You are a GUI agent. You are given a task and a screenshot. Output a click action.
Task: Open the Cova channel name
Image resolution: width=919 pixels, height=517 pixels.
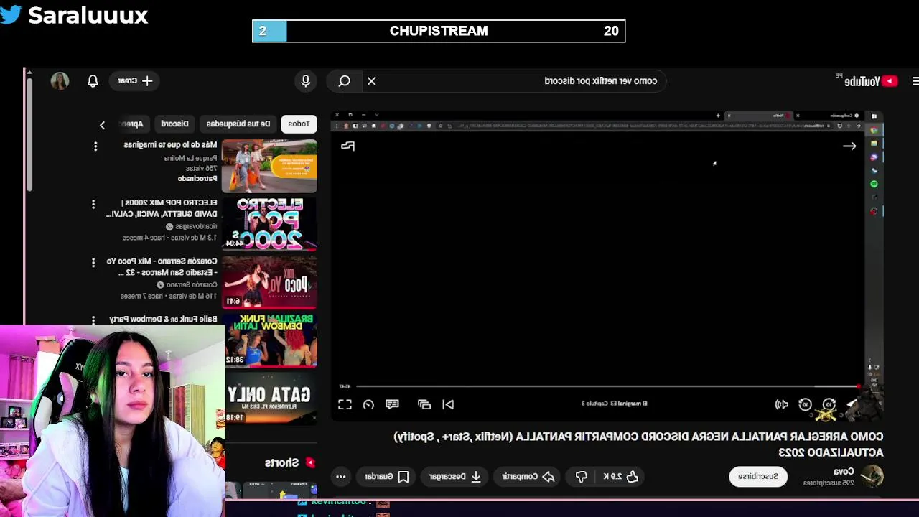pyautogui.click(x=844, y=471)
